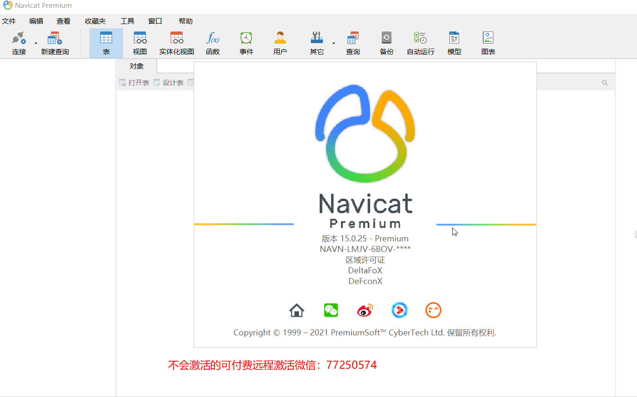Click the DeltaFoX name text
637x397 pixels.
pos(365,271)
